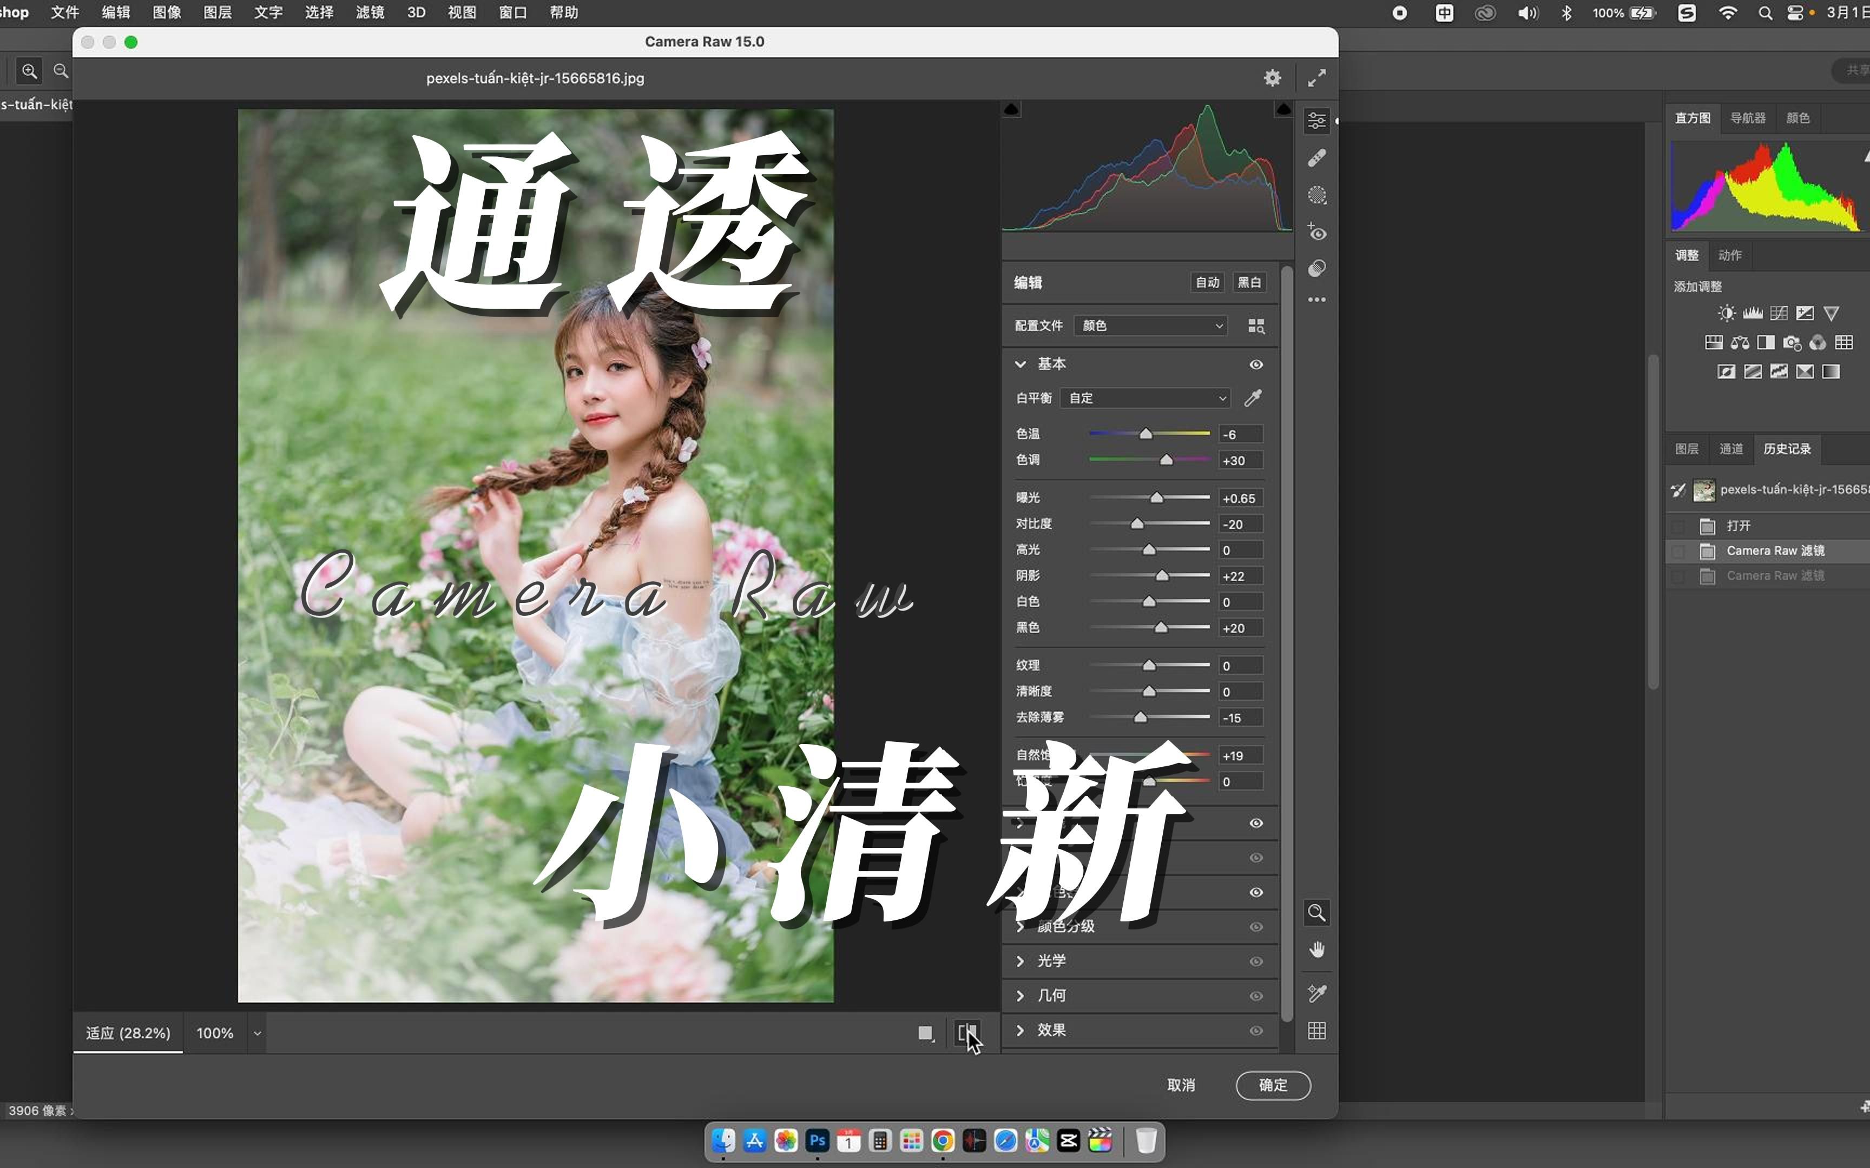Image resolution: width=1870 pixels, height=1168 pixels.
Task: Open the 滤镜 menu in menu bar
Action: click(x=370, y=12)
